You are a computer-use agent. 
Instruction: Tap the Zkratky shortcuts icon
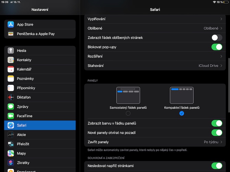coord(11,163)
